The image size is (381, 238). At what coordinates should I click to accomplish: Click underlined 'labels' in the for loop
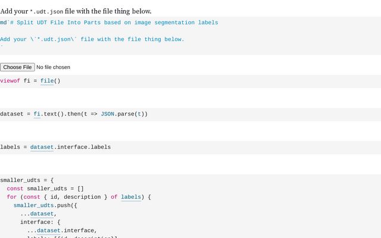[131, 197]
